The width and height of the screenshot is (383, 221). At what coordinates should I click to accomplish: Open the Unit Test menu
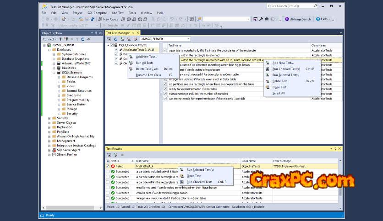point(118,13)
